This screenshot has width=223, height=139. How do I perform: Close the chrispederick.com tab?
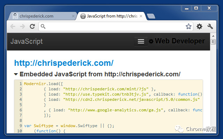(73, 16)
